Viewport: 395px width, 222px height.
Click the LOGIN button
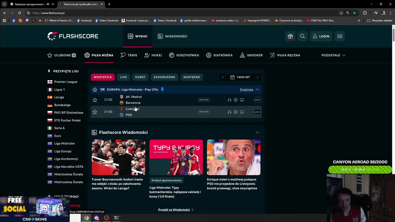[x=321, y=36]
